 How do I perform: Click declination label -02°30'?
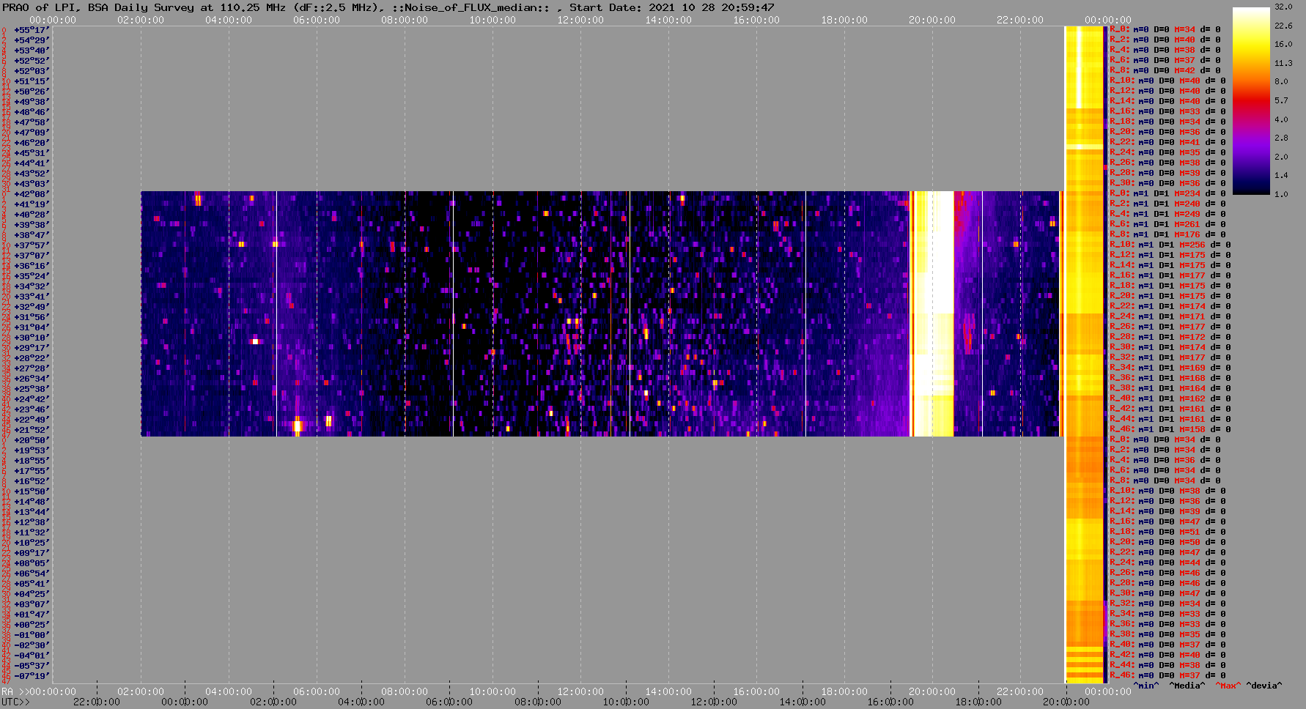[32, 645]
